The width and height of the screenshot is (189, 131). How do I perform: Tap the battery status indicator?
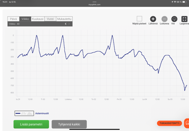click(x=184, y=2)
